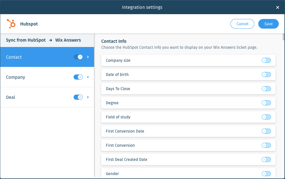Image resolution: width=285 pixels, height=179 pixels.
Task: Click the Wix Answers header text
Action: (x=68, y=40)
